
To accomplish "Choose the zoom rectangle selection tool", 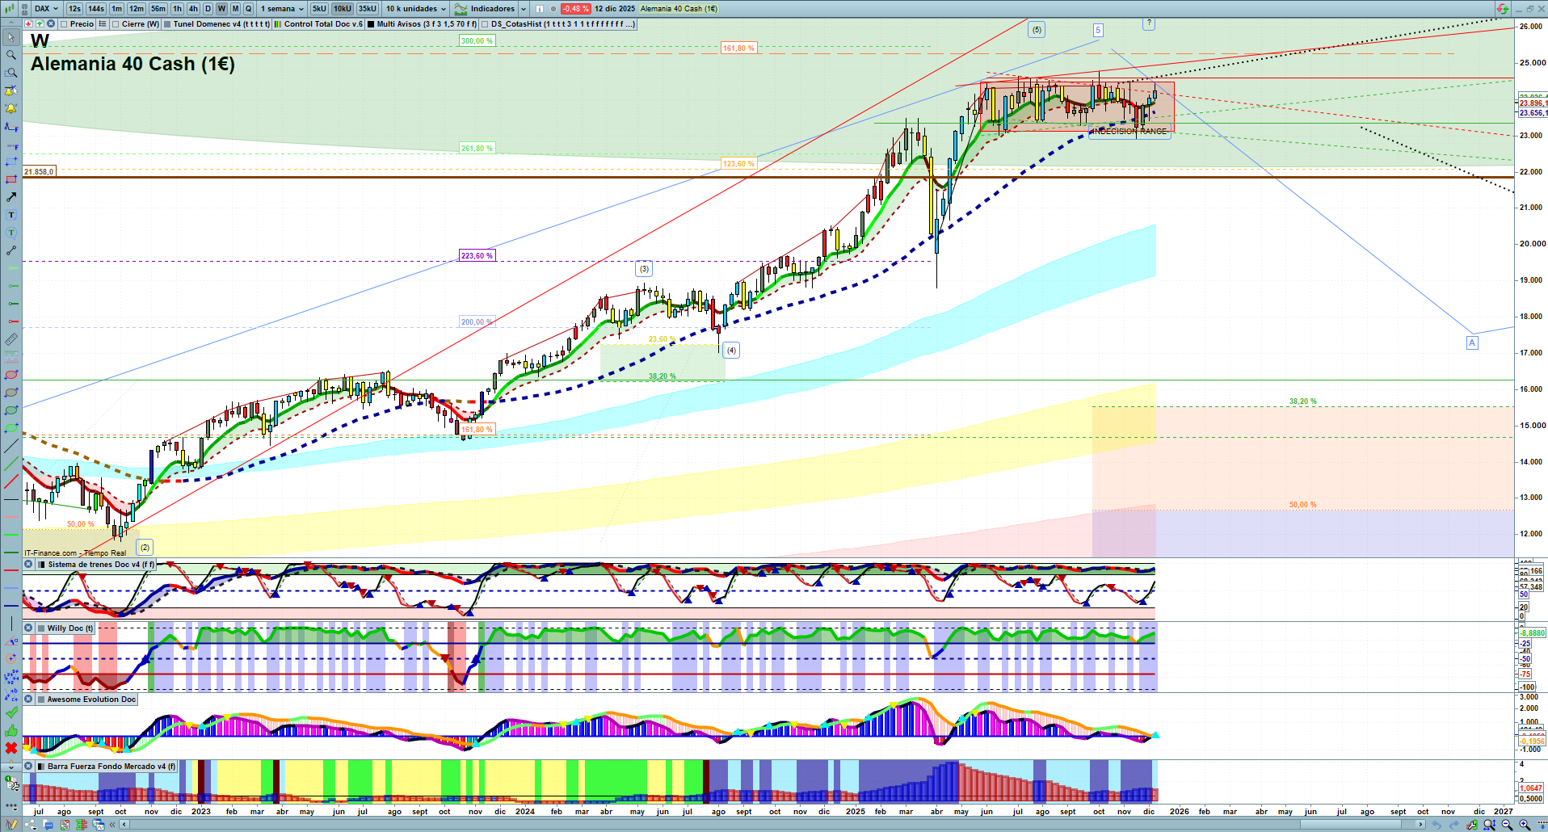I will 11,73.
